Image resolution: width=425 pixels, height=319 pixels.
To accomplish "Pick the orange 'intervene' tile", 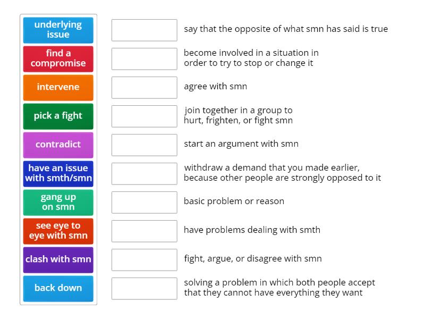I will pos(58,87).
